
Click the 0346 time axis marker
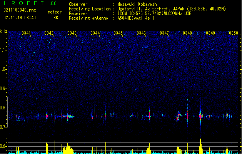click(141, 33)
